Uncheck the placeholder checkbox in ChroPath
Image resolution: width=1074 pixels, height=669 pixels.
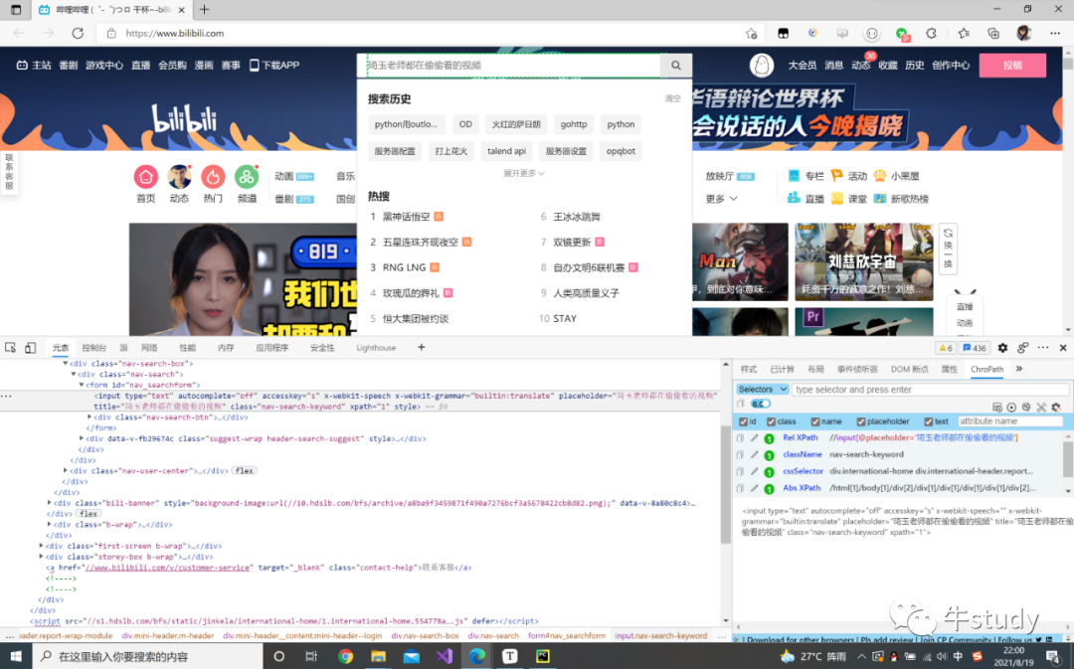[x=861, y=421]
